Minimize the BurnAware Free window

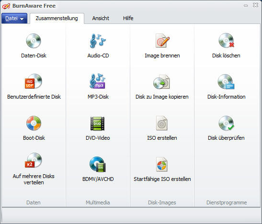point(246,6)
